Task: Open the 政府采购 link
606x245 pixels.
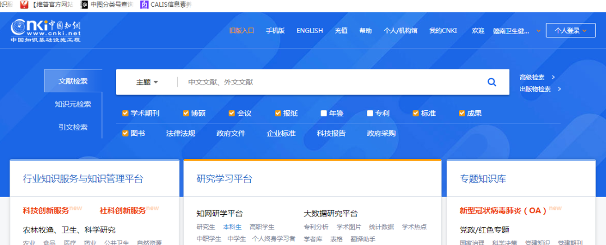Action: pos(381,133)
